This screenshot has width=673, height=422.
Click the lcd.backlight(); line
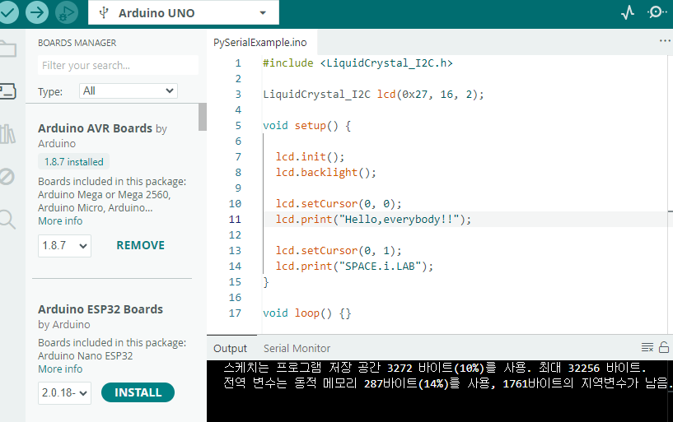325,172
